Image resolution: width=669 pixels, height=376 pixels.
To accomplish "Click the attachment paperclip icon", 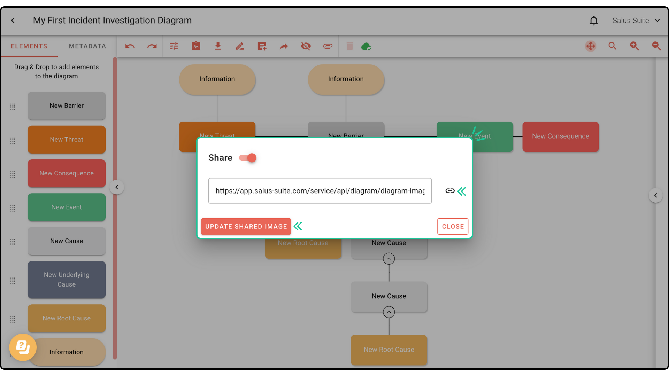I will coord(328,46).
